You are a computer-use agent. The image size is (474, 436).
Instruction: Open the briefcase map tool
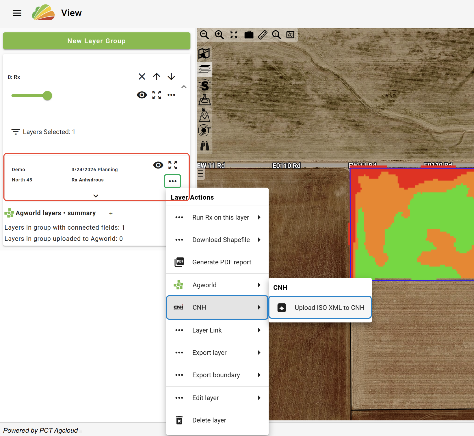coord(249,35)
